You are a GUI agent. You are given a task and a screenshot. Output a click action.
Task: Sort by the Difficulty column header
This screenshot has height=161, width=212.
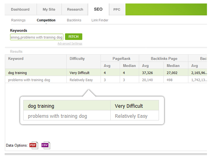(x=84, y=61)
